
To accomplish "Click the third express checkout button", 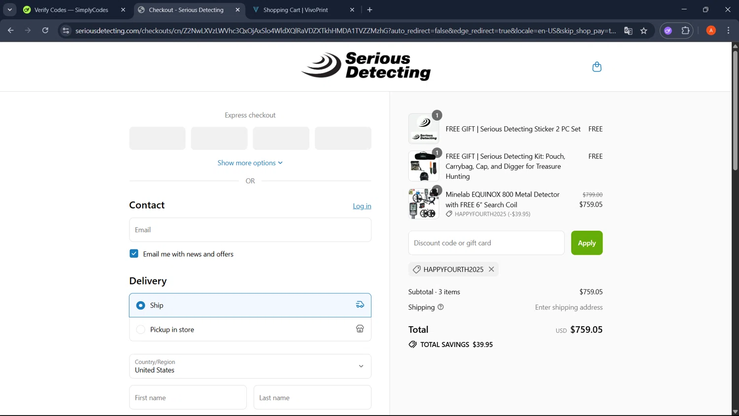I will pyautogui.click(x=281, y=138).
